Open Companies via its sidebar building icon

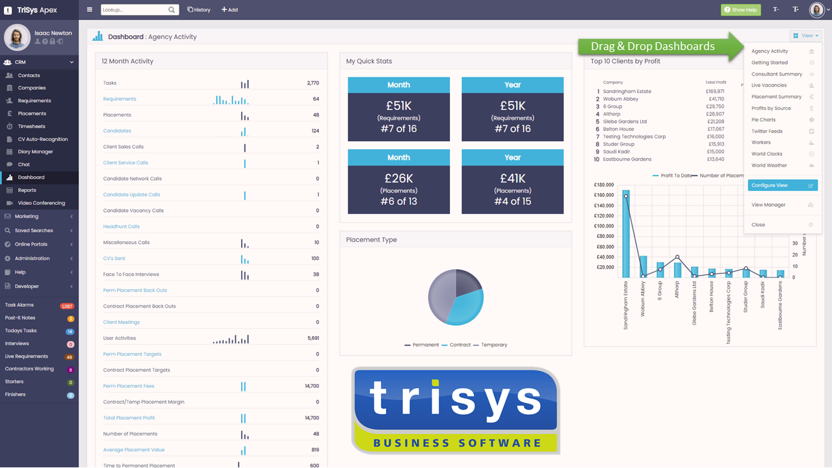coord(9,88)
